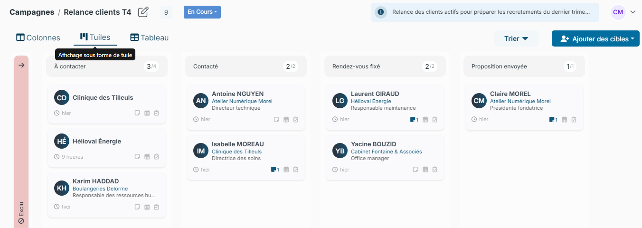Click the Rendez-vous fixé column header
The height and width of the screenshot is (228, 642).
pos(385,66)
